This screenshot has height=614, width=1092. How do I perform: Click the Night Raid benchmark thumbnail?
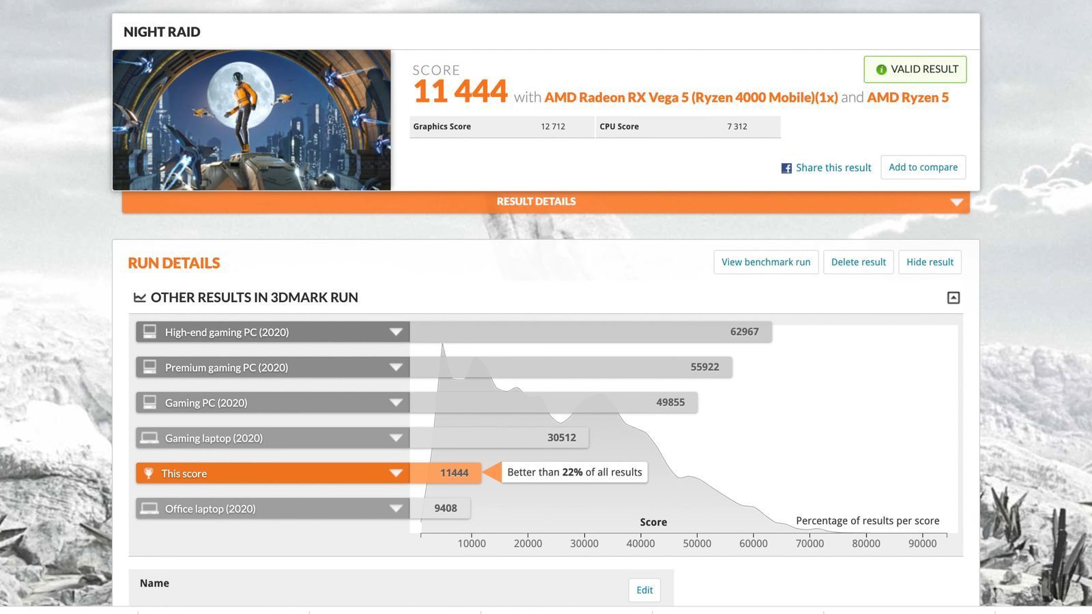[x=252, y=120]
